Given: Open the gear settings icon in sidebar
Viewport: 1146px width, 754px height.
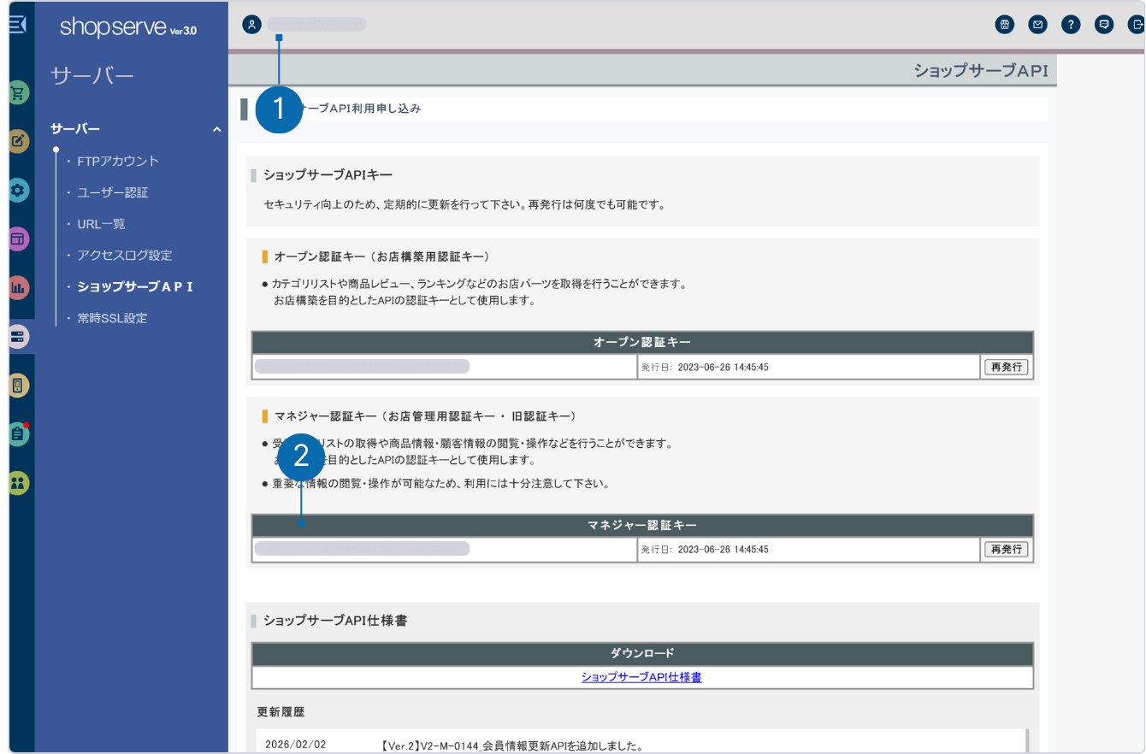Looking at the screenshot, I should click(x=19, y=190).
